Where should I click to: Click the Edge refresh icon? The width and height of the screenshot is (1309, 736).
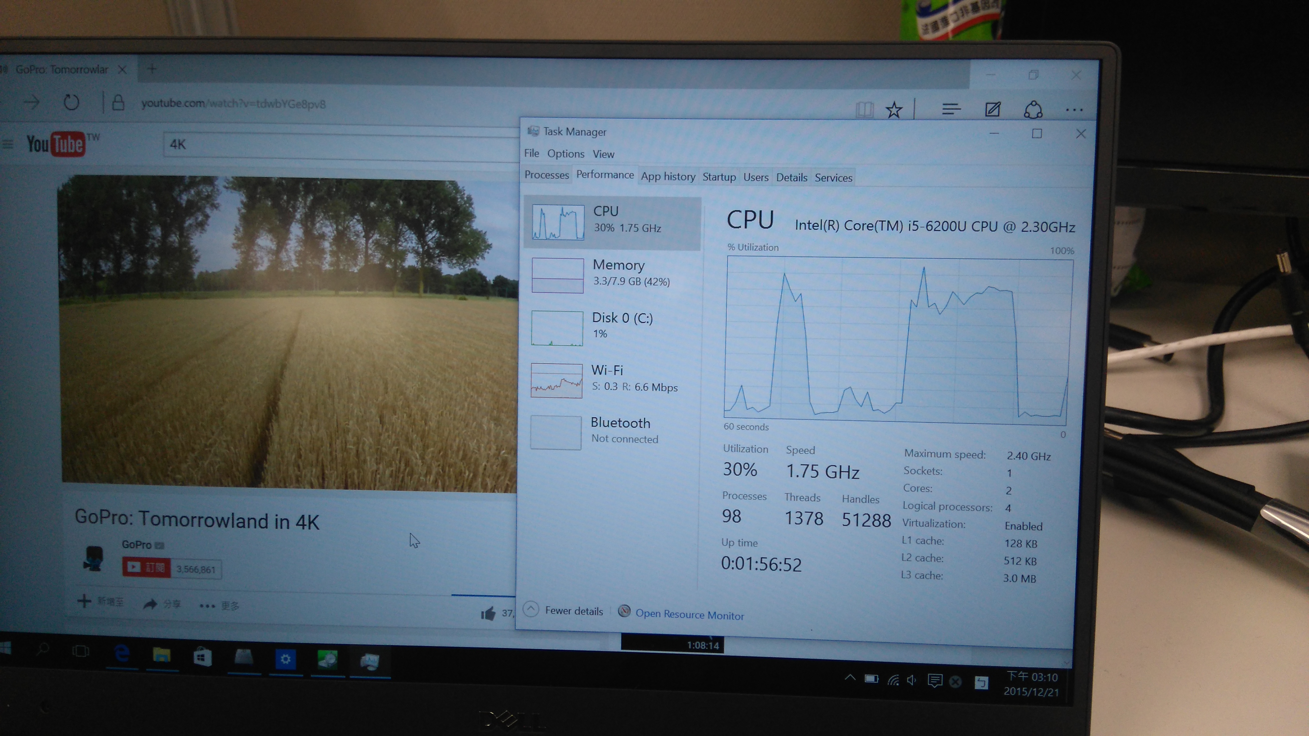point(71,103)
